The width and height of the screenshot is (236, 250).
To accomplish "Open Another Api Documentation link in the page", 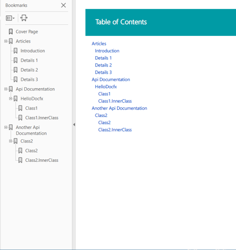I will point(119,108).
